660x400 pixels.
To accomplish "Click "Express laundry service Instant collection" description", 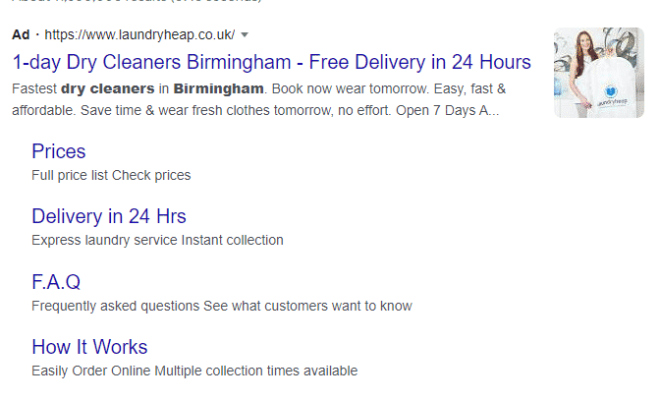I will tap(157, 240).
